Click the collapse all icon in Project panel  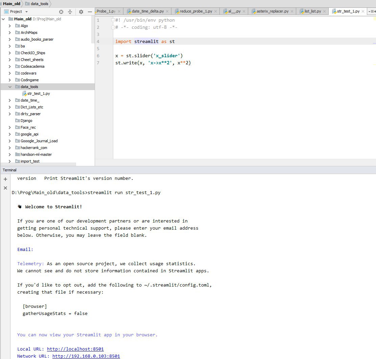pyautogui.click(x=70, y=12)
